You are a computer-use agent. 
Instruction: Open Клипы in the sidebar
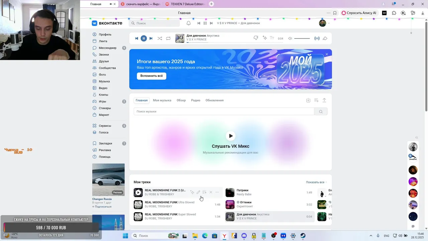point(103,95)
